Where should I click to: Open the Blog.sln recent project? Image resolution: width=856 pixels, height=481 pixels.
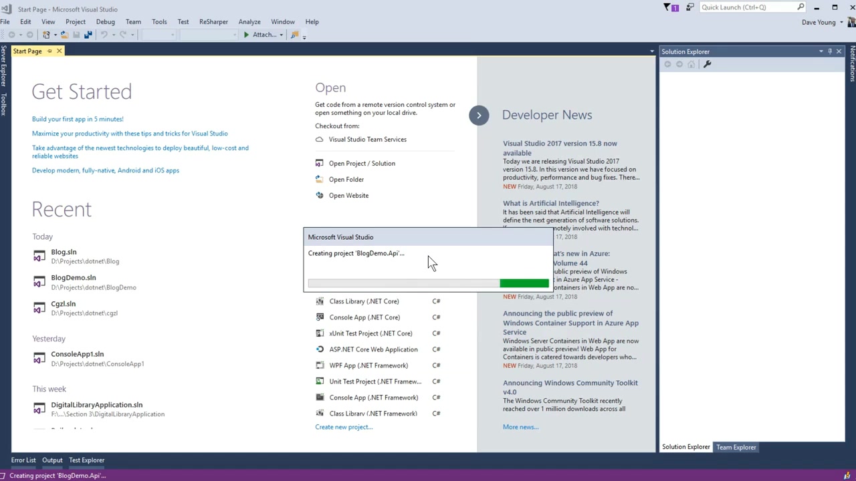pos(64,252)
